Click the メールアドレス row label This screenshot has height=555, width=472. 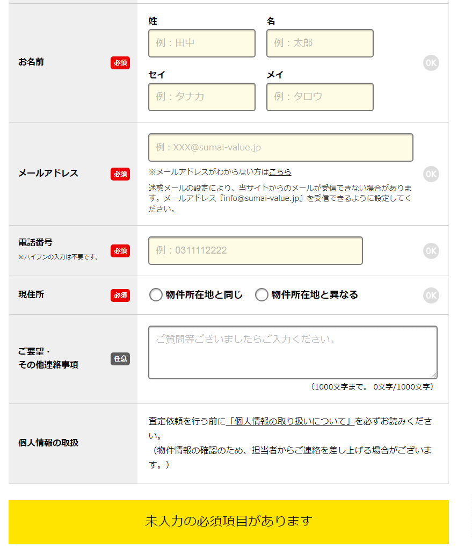pyautogui.click(x=48, y=173)
